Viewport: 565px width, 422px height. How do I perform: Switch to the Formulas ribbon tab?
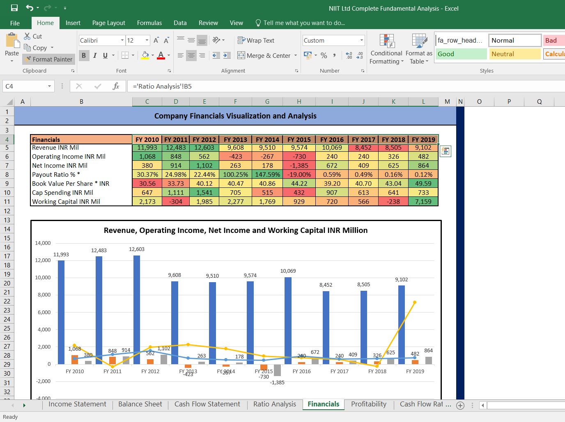click(x=149, y=23)
